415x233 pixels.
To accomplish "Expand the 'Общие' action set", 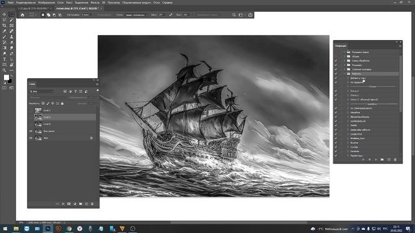I will (344, 56).
